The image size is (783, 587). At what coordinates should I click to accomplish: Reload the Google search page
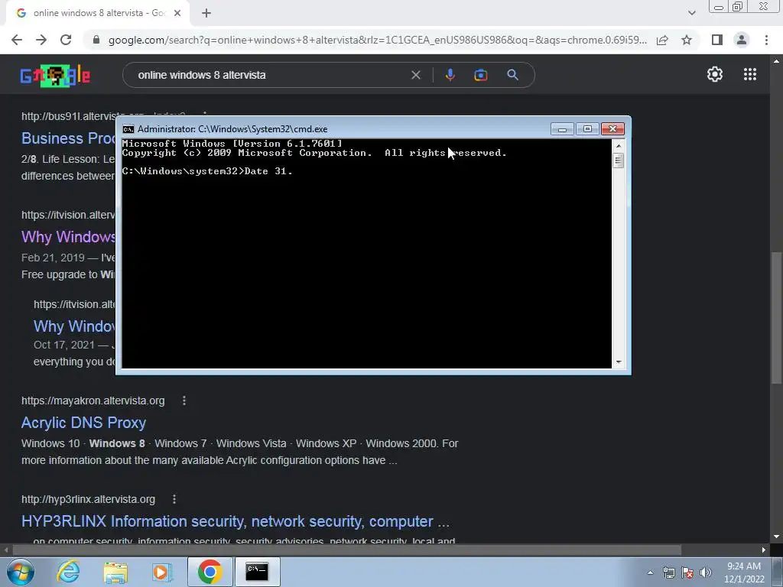coord(66,40)
